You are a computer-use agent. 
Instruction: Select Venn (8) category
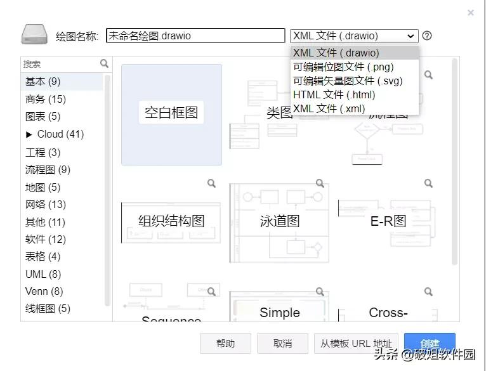(x=62, y=291)
